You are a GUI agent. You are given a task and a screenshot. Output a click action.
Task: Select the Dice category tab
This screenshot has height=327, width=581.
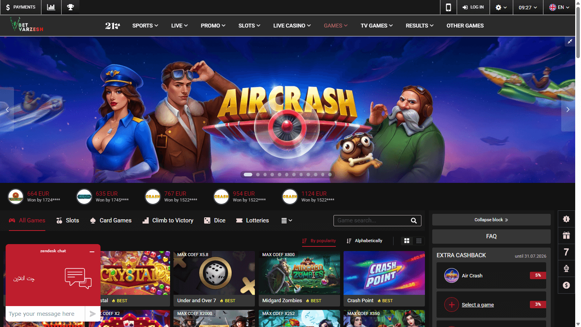pyautogui.click(x=215, y=220)
